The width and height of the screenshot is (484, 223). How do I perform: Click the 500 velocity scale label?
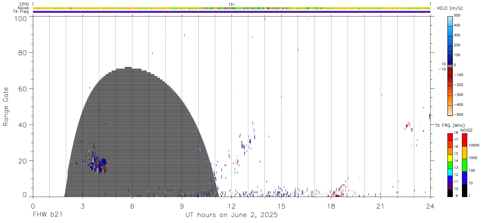[x=458, y=16]
